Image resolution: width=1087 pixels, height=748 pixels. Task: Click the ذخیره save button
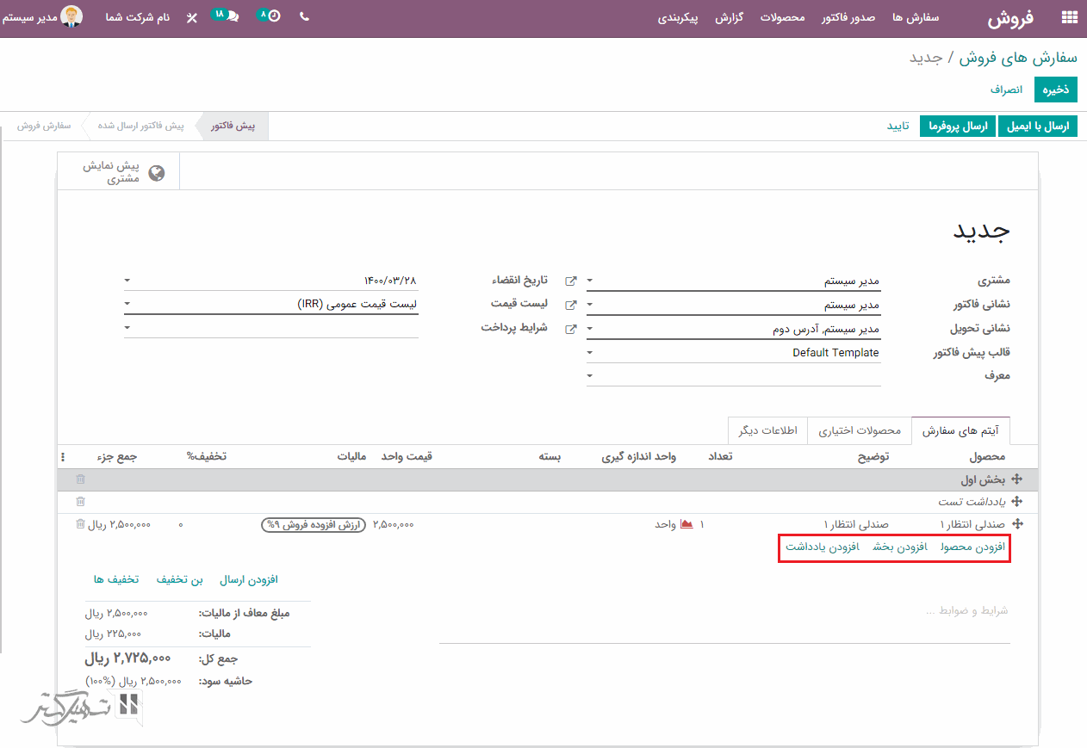point(1055,90)
